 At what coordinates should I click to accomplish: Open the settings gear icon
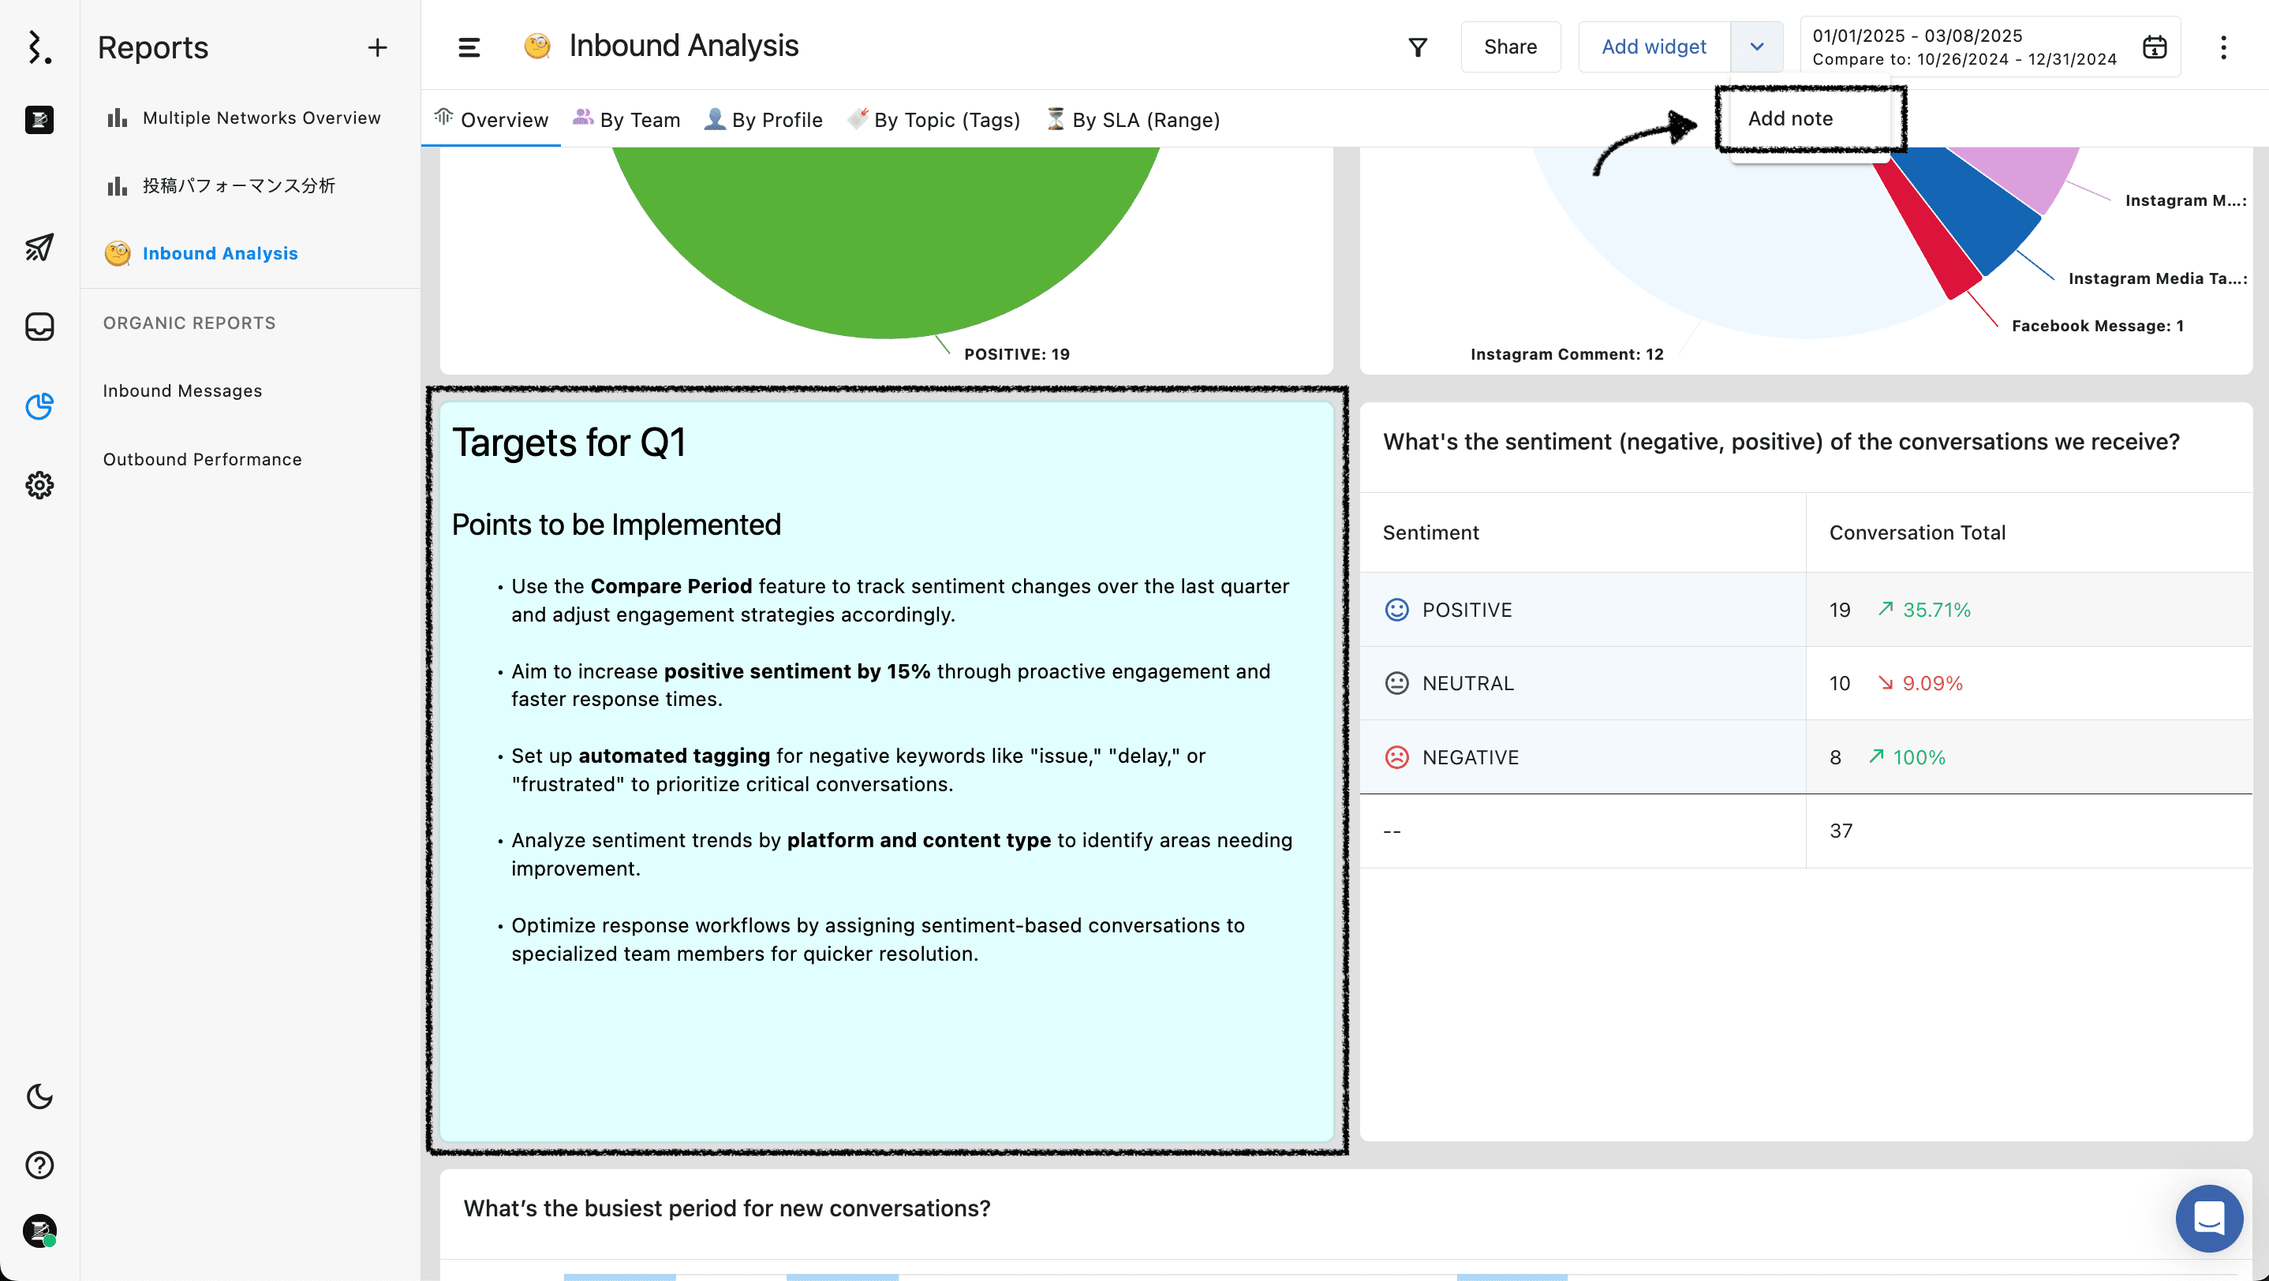[x=39, y=485]
